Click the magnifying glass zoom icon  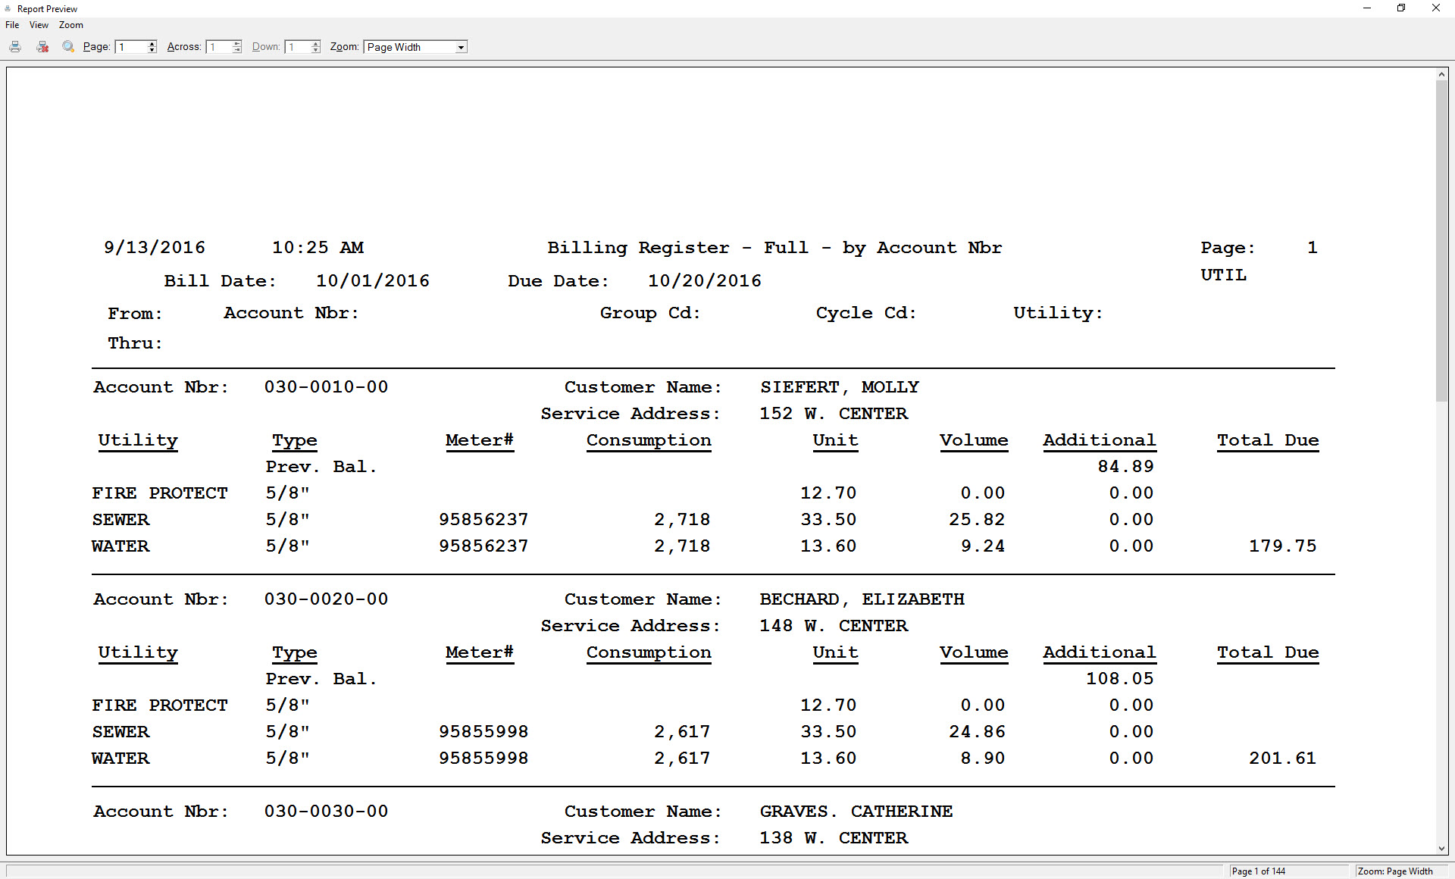tap(68, 47)
